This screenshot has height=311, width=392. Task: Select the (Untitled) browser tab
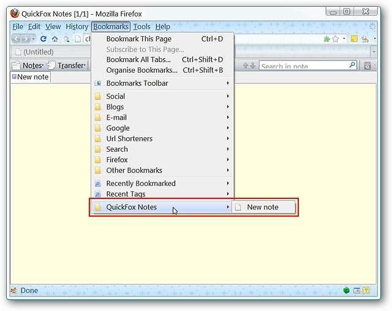[51, 51]
